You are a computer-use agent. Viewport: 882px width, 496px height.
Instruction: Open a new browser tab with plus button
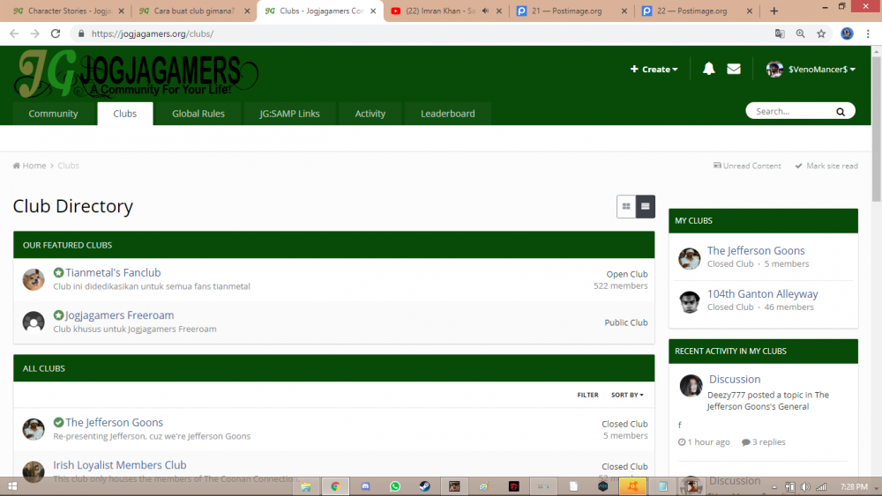(x=774, y=11)
